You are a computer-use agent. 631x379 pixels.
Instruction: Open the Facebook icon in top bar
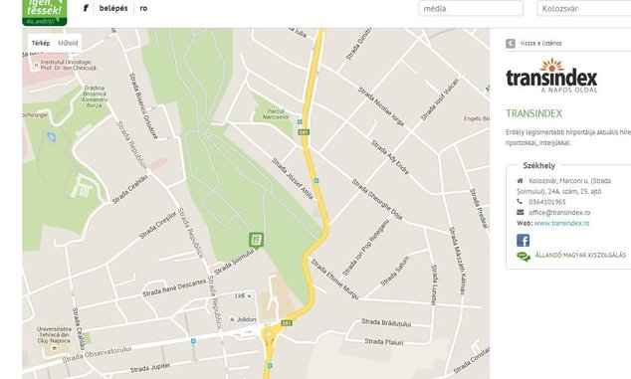click(x=86, y=8)
